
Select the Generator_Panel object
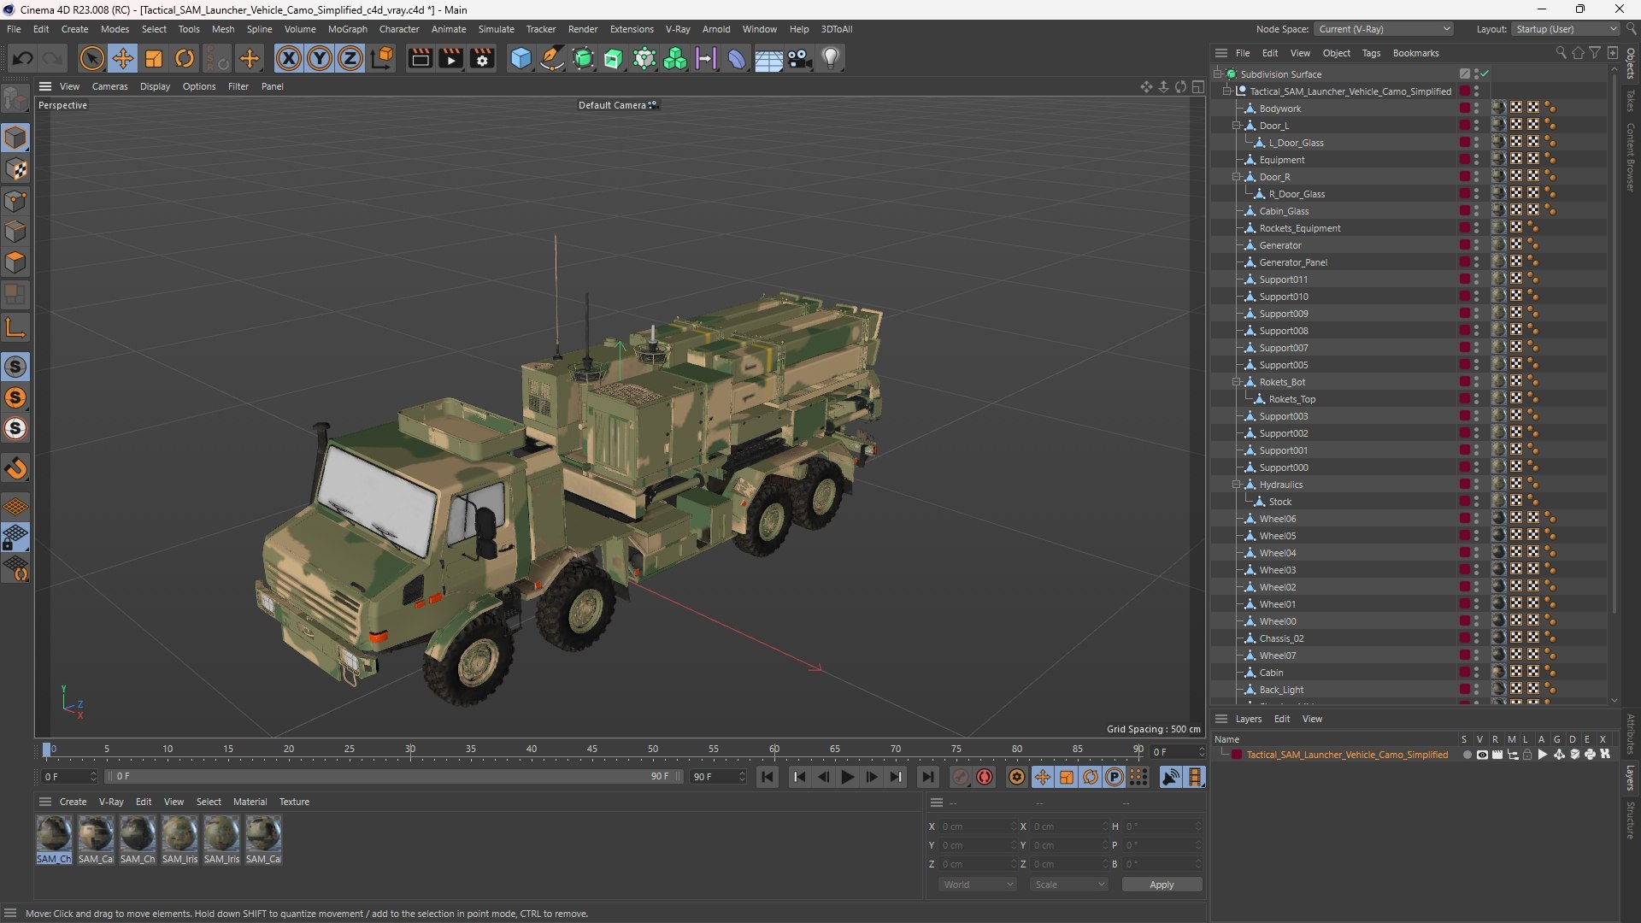1293,262
